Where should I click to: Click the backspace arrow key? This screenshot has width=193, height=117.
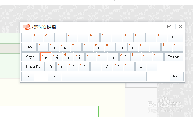(176, 37)
